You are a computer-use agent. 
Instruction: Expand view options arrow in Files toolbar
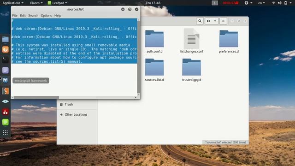[215, 21]
